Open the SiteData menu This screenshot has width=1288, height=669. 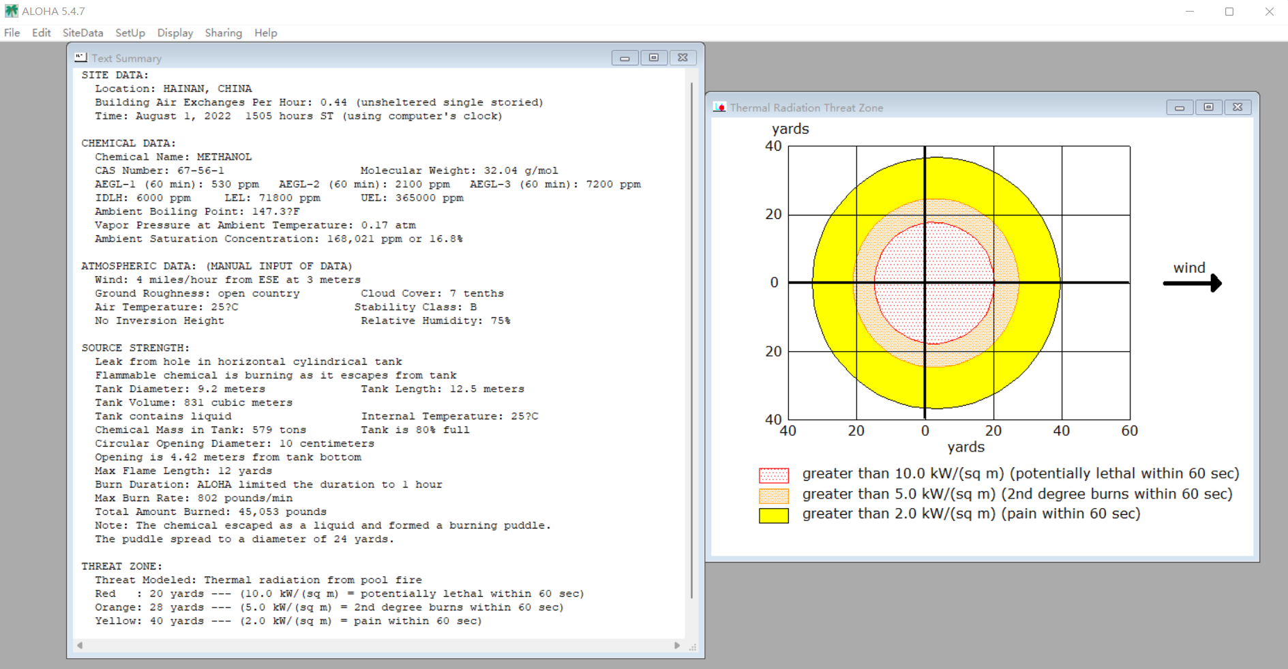pyautogui.click(x=83, y=33)
